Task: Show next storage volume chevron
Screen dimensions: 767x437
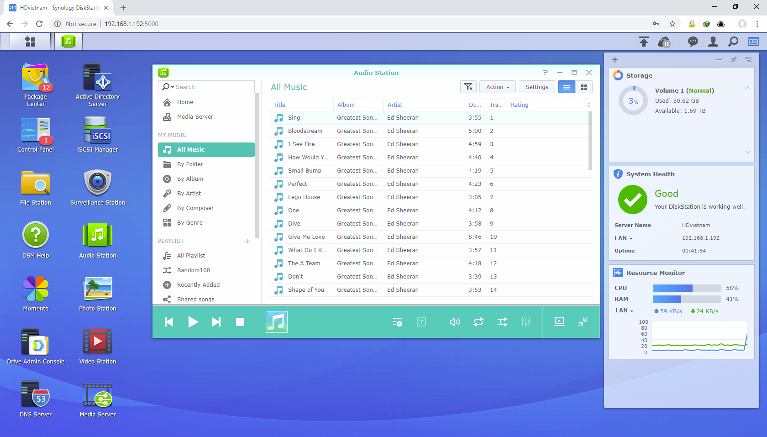Action: (x=748, y=152)
